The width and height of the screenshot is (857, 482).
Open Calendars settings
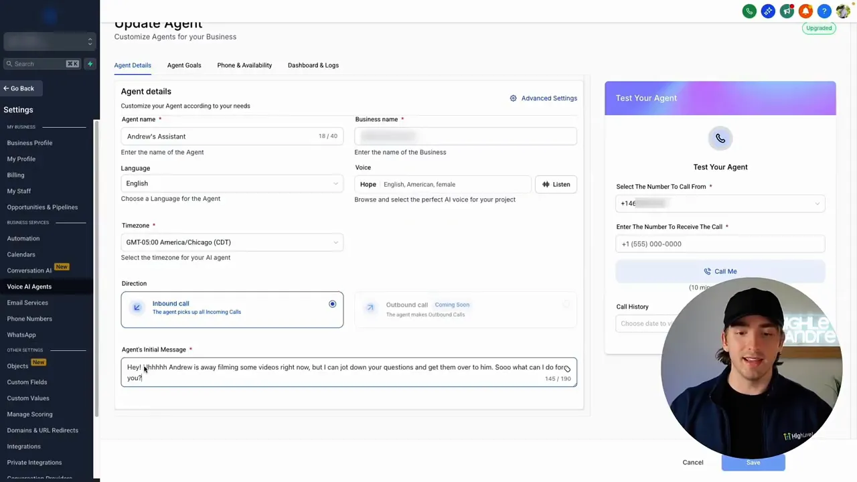(x=21, y=254)
